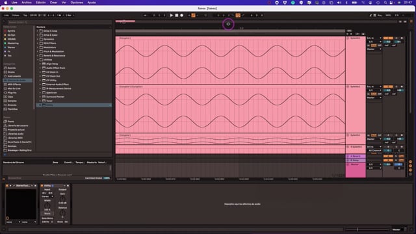The width and height of the screenshot is (416, 234).
Task: Click the Stop button in transport
Action: [176, 16]
